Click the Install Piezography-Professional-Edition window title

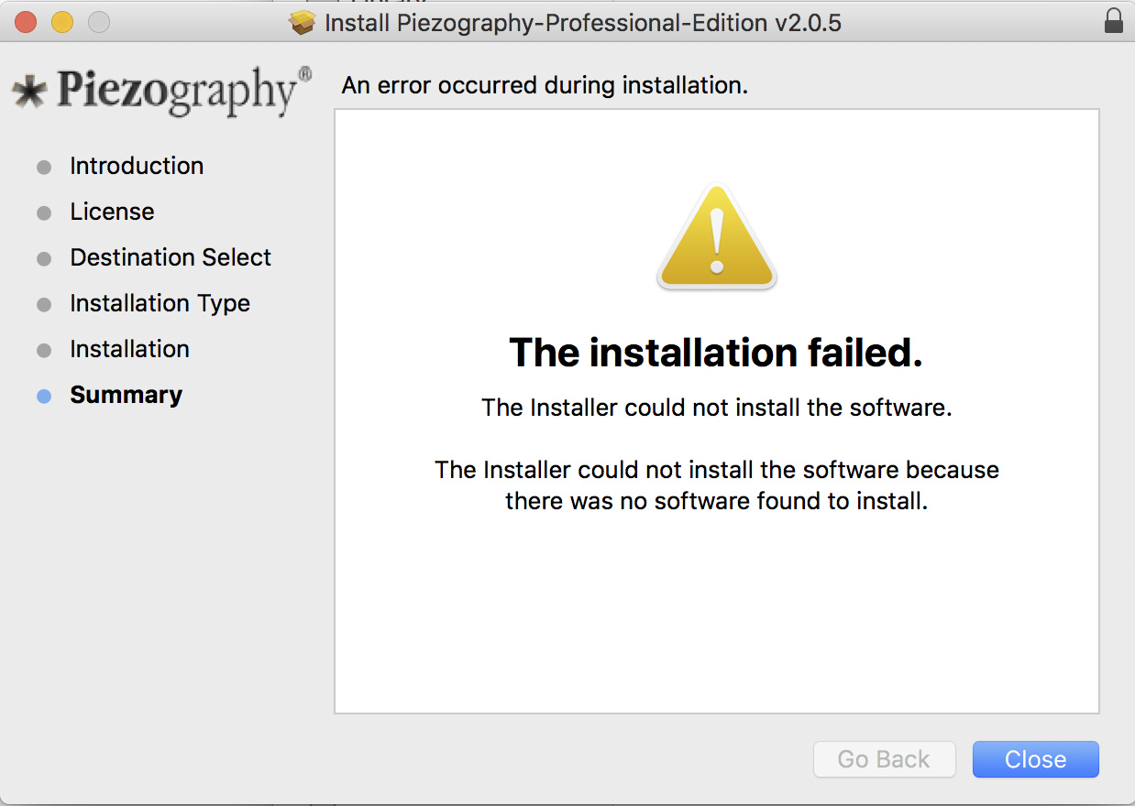[x=582, y=22]
